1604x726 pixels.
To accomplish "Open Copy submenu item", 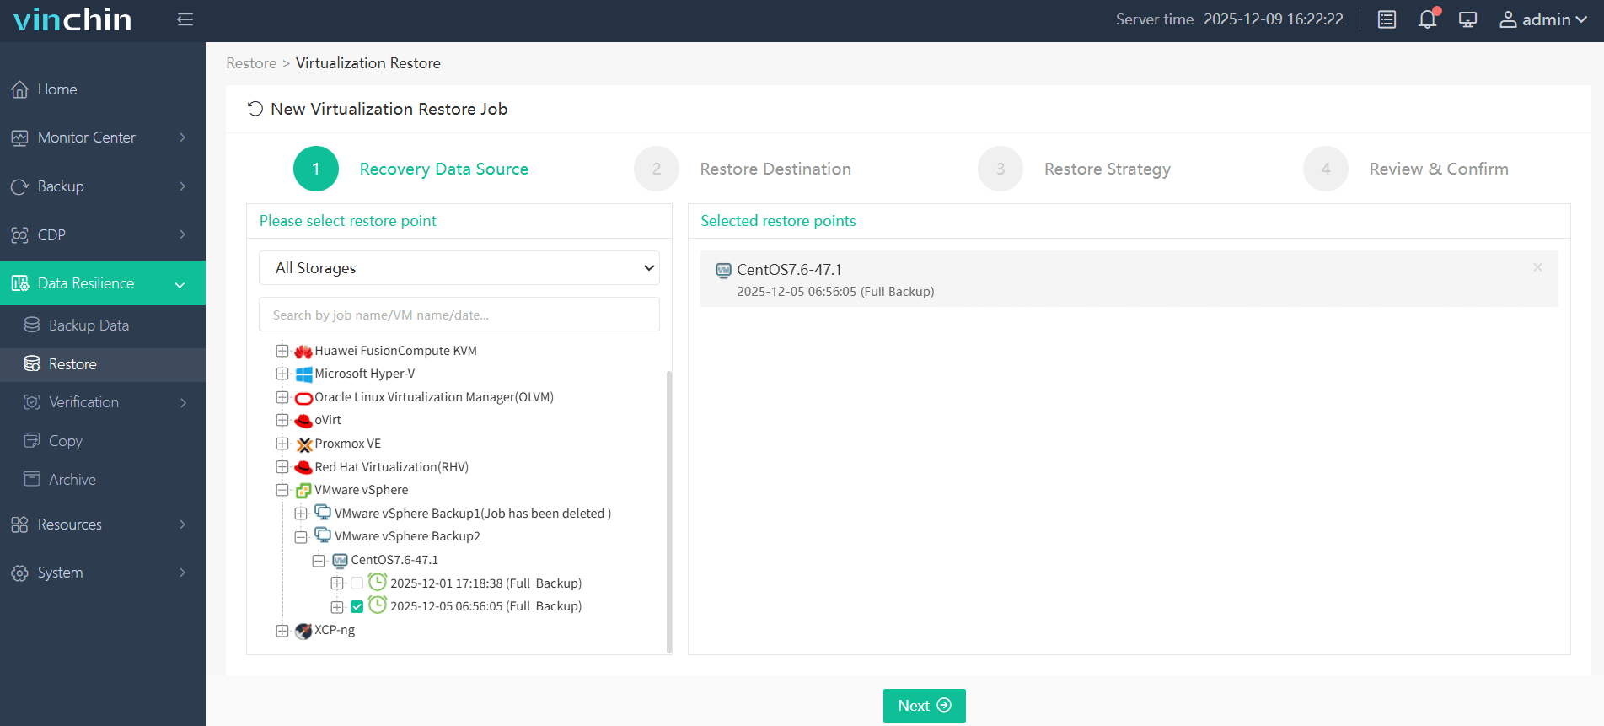I will click(x=103, y=441).
